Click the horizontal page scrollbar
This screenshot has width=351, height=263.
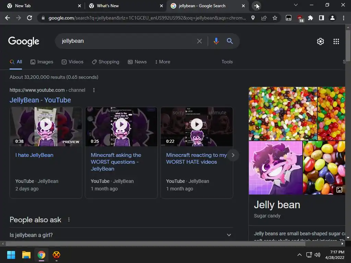pos(155,244)
